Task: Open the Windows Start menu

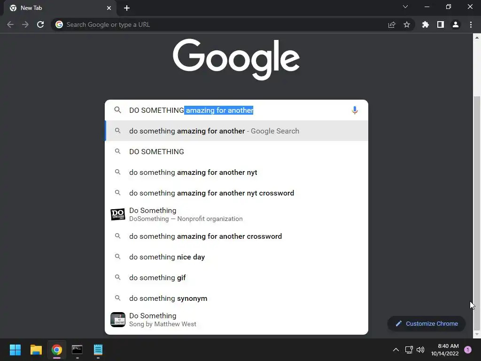Action: [15, 350]
